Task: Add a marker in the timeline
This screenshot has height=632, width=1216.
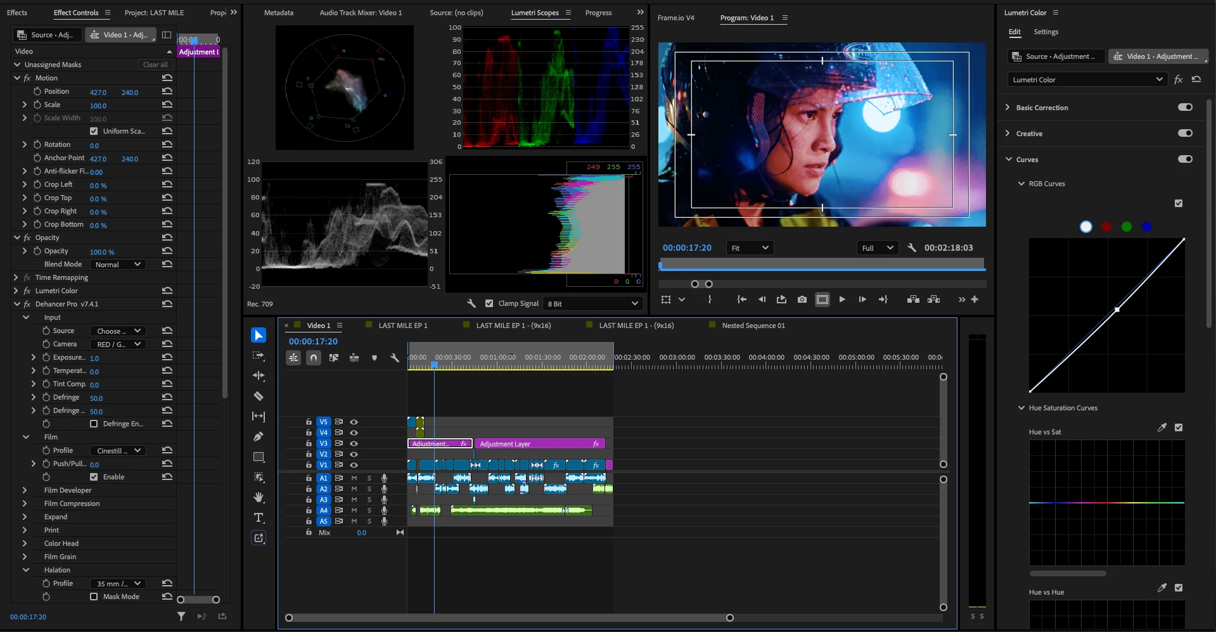Action: (374, 358)
